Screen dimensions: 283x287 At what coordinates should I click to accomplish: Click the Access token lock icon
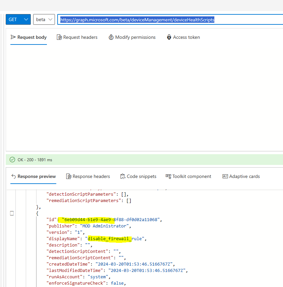point(169,37)
